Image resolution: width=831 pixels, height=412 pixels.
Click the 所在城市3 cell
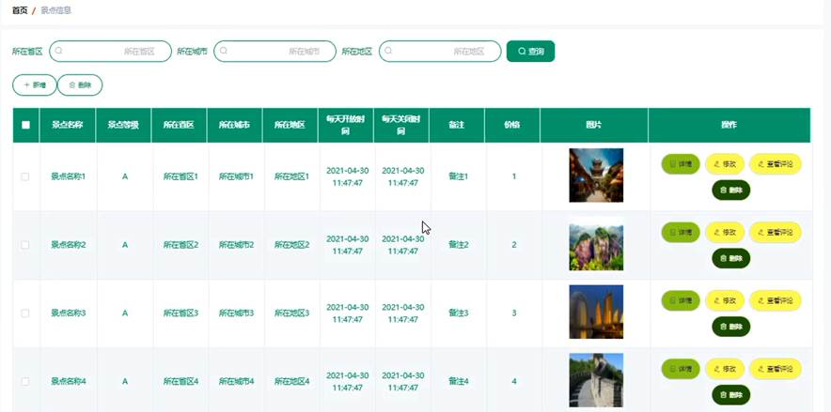pyautogui.click(x=236, y=313)
